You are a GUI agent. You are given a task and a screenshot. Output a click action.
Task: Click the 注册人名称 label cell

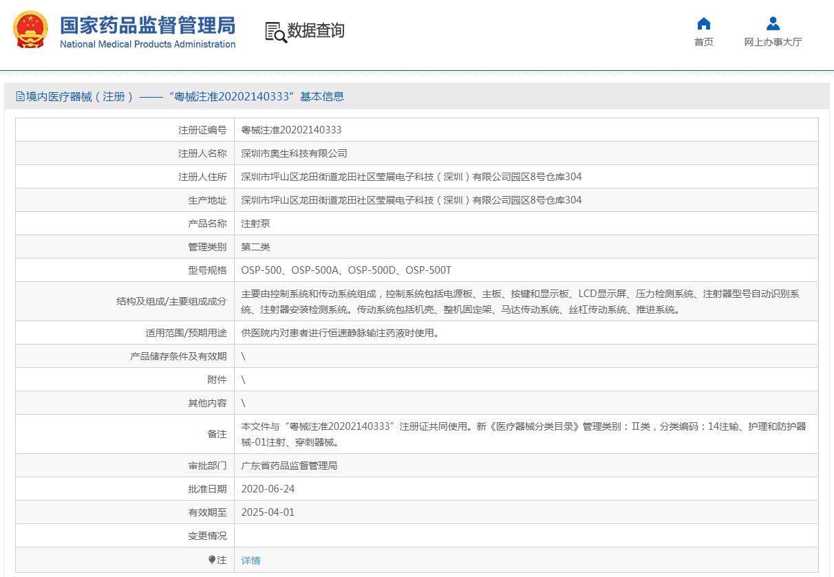[x=125, y=153]
